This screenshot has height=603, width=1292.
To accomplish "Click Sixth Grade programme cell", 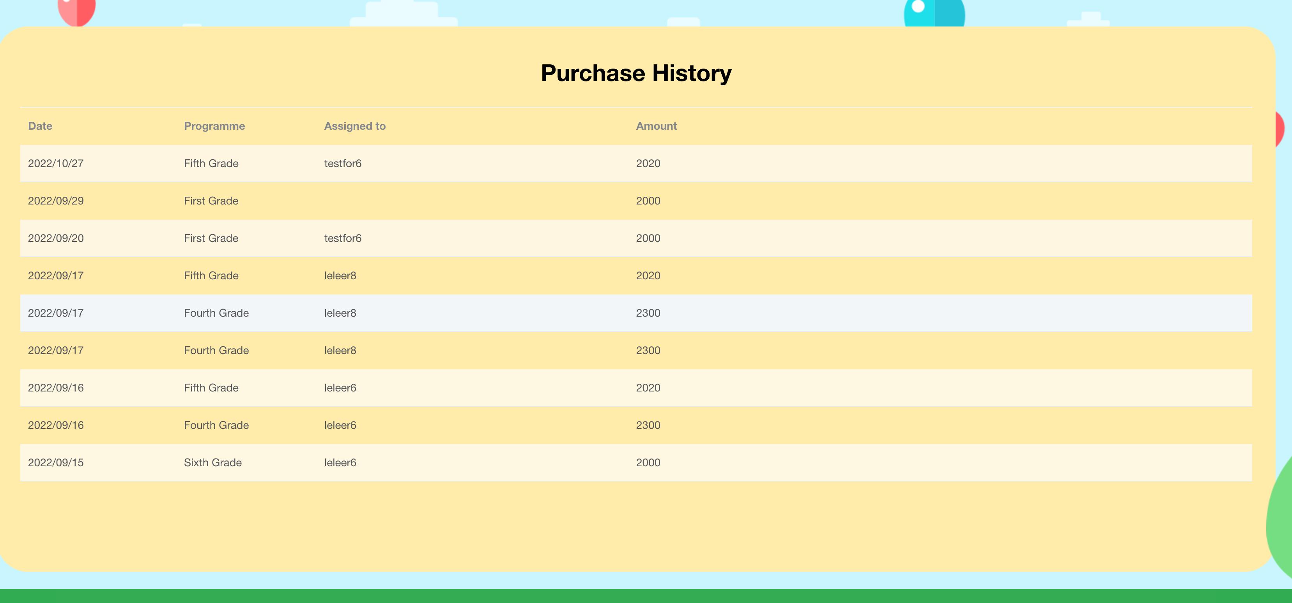I will pos(212,462).
